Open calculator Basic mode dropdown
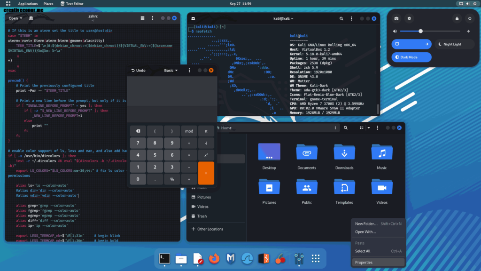481x271 pixels. click(171, 71)
